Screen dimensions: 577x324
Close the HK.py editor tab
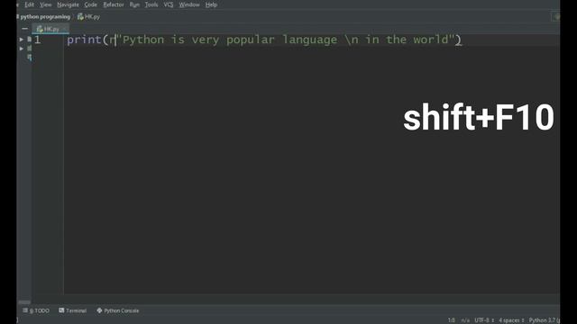point(64,29)
